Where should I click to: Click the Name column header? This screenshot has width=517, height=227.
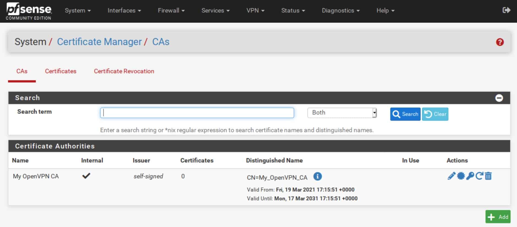coord(20,161)
